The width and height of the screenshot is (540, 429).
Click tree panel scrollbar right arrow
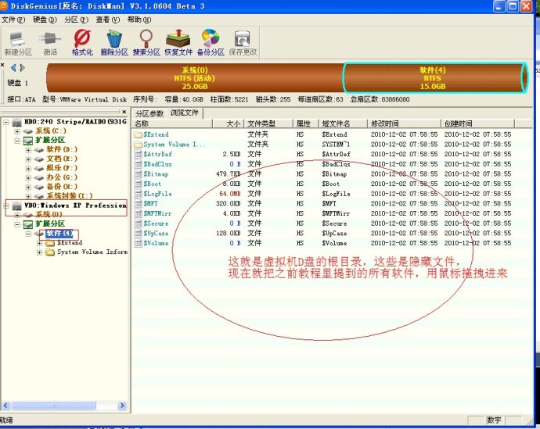pos(122,406)
